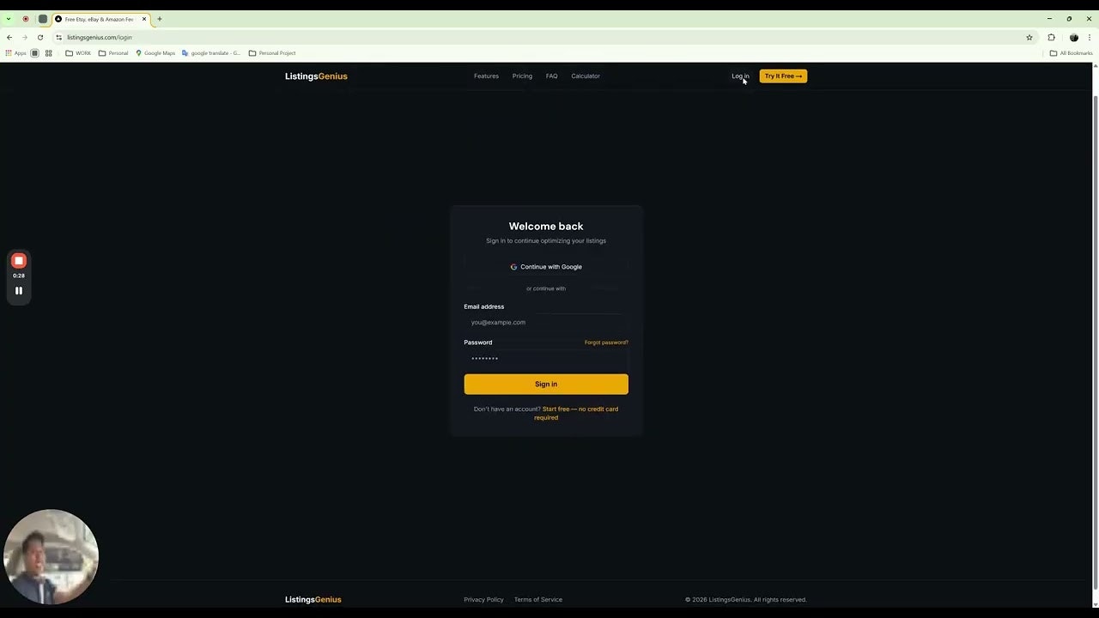This screenshot has height=618, width=1099.
Task: Open the FAQ page from the navbar
Action: pyautogui.click(x=551, y=76)
